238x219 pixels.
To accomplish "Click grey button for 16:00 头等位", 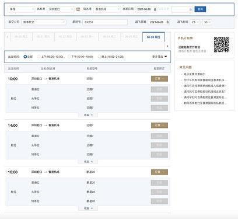I will coord(159,192).
